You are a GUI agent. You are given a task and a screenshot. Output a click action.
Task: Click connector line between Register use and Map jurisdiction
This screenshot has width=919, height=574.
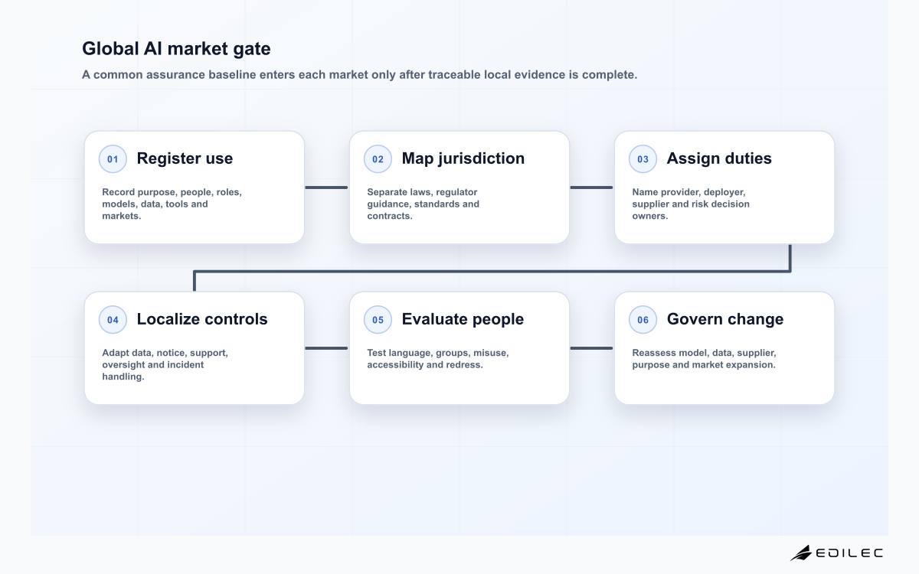pyautogui.click(x=327, y=187)
